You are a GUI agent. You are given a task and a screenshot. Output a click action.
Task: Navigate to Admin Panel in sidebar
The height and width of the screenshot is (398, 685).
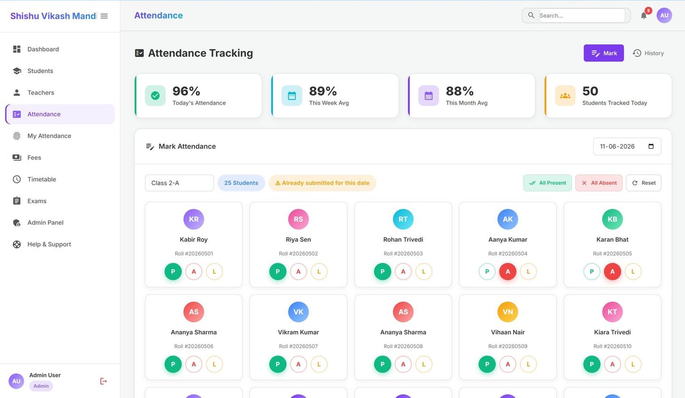point(60,223)
